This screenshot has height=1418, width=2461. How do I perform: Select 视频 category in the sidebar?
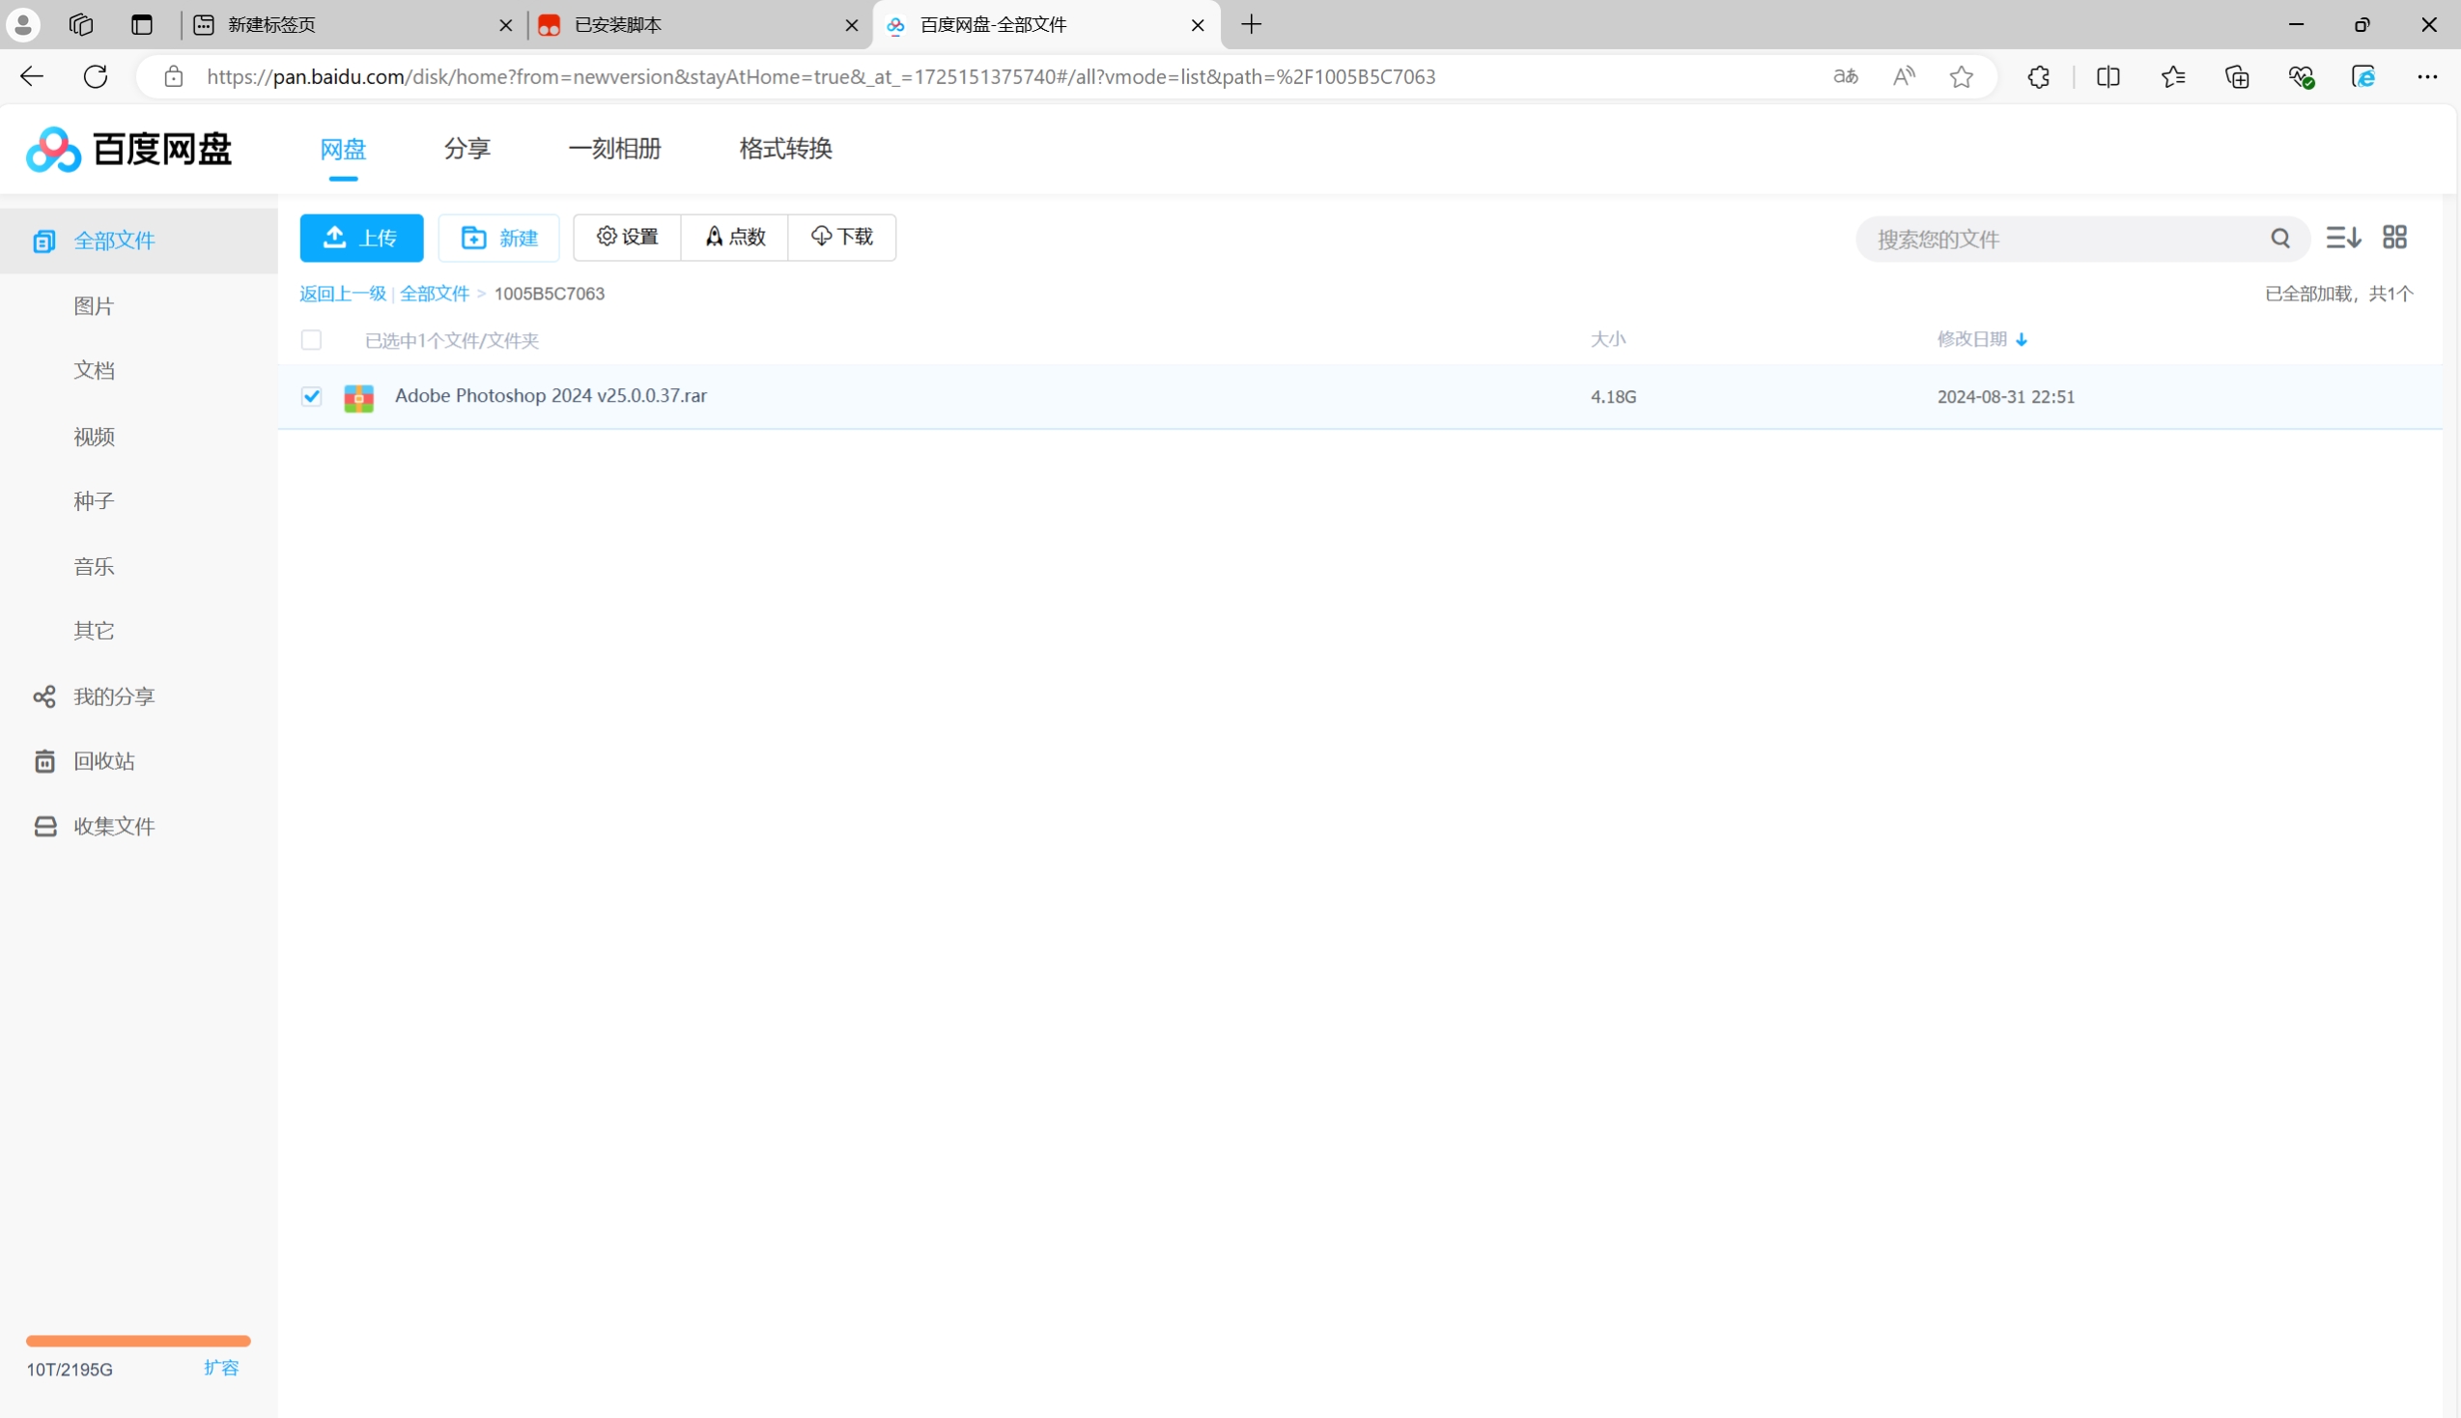(95, 437)
